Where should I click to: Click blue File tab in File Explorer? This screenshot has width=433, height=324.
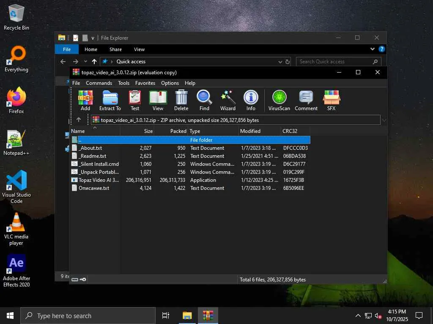(67, 49)
